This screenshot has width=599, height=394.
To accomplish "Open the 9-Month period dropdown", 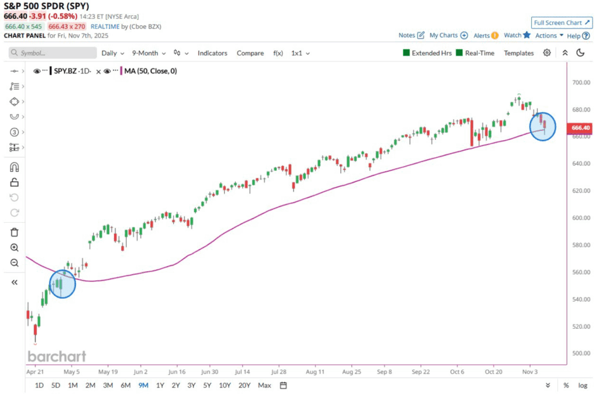I will tap(148, 53).
